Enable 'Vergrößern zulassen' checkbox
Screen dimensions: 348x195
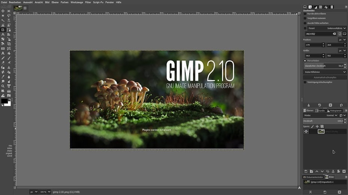pyautogui.click(x=305, y=18)
